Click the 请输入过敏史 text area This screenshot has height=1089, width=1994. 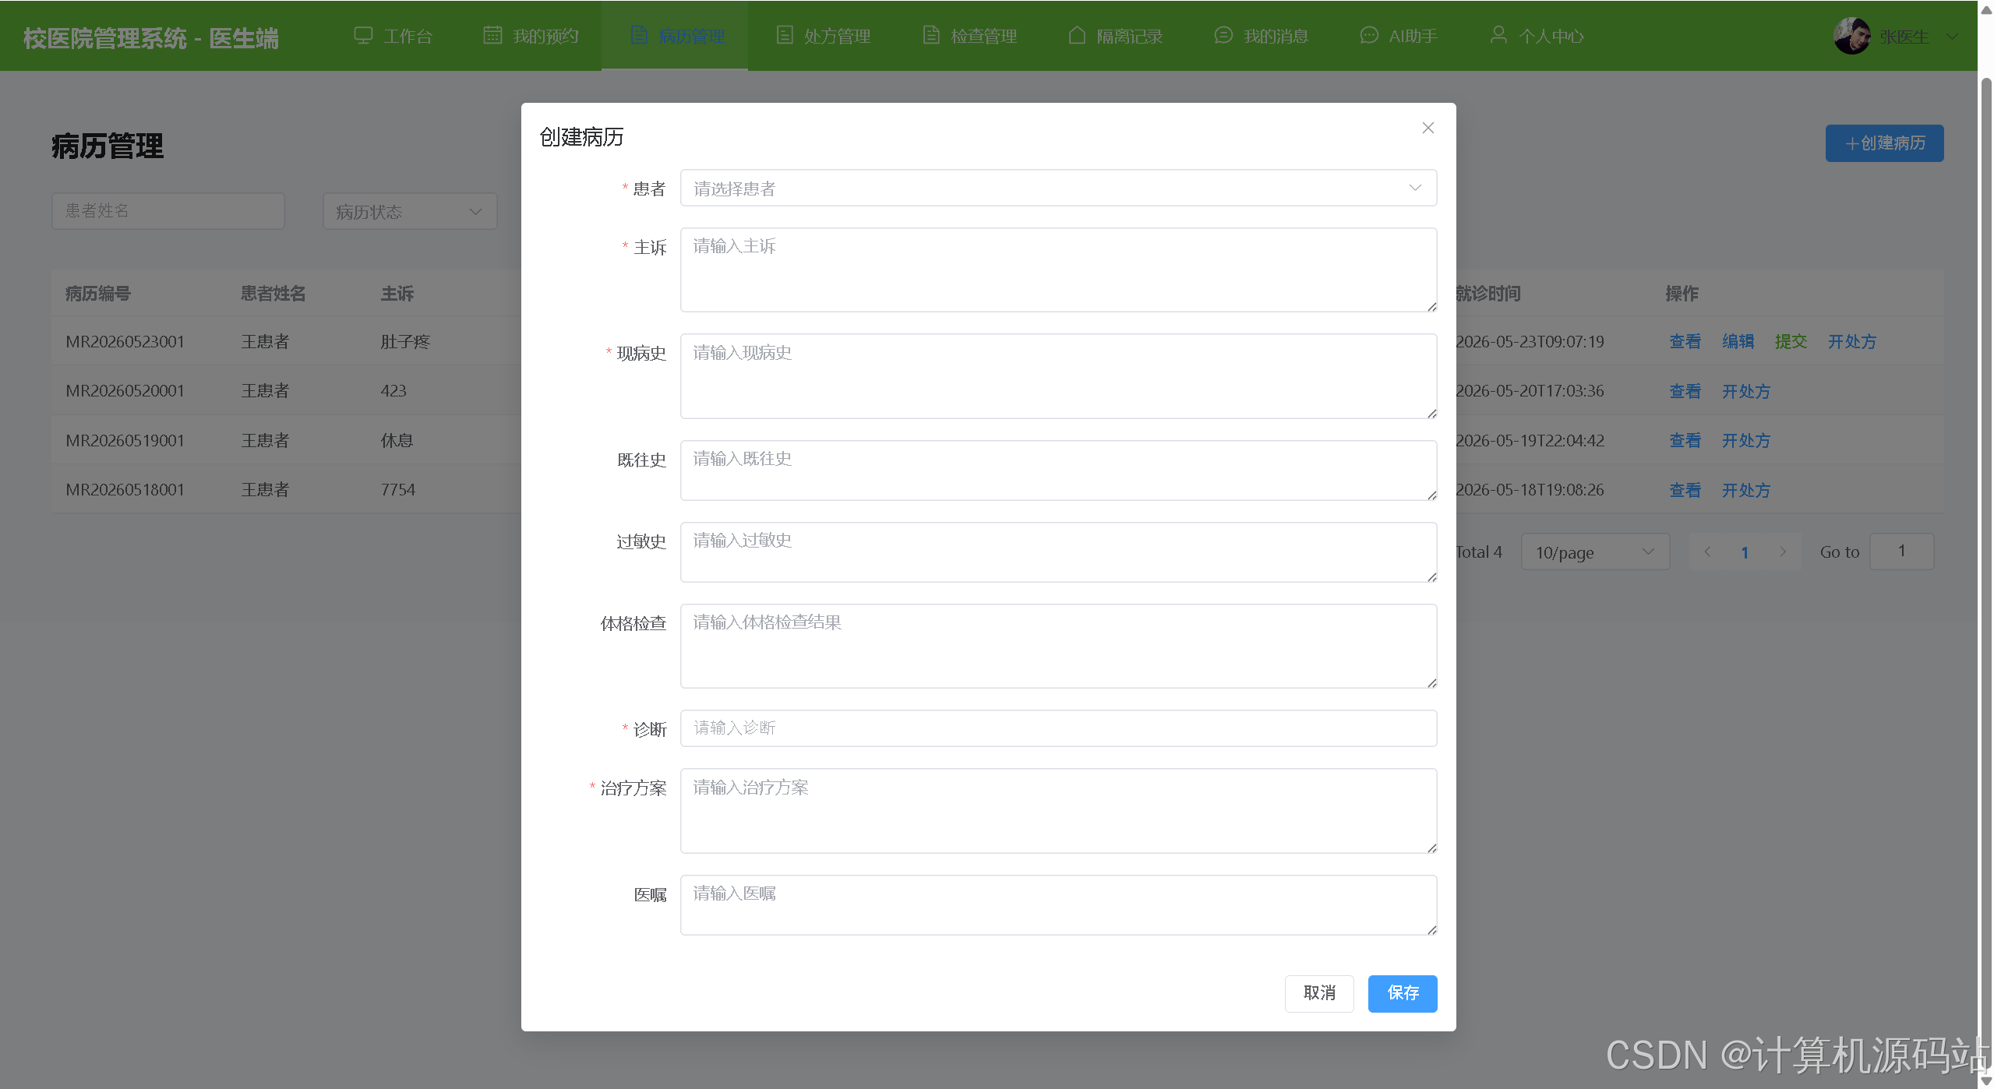coord(1058,552)
